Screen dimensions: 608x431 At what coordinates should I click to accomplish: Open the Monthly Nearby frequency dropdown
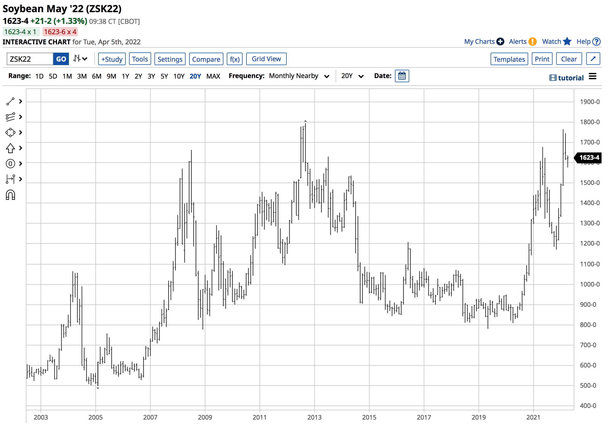click(x=299, y=76)
